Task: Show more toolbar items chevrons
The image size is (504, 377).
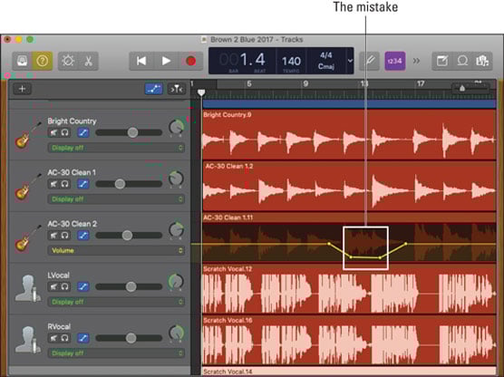Action: coord(417,61)
